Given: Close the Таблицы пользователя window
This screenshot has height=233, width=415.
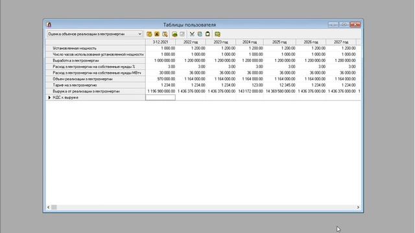Looking at the screenshot, I should (355, 25).
